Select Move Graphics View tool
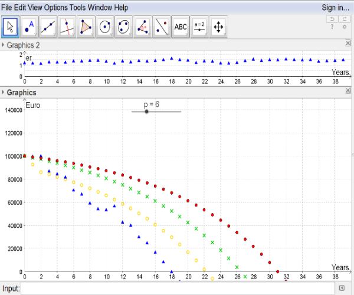The image size is (354, 295). coord(218,27)
